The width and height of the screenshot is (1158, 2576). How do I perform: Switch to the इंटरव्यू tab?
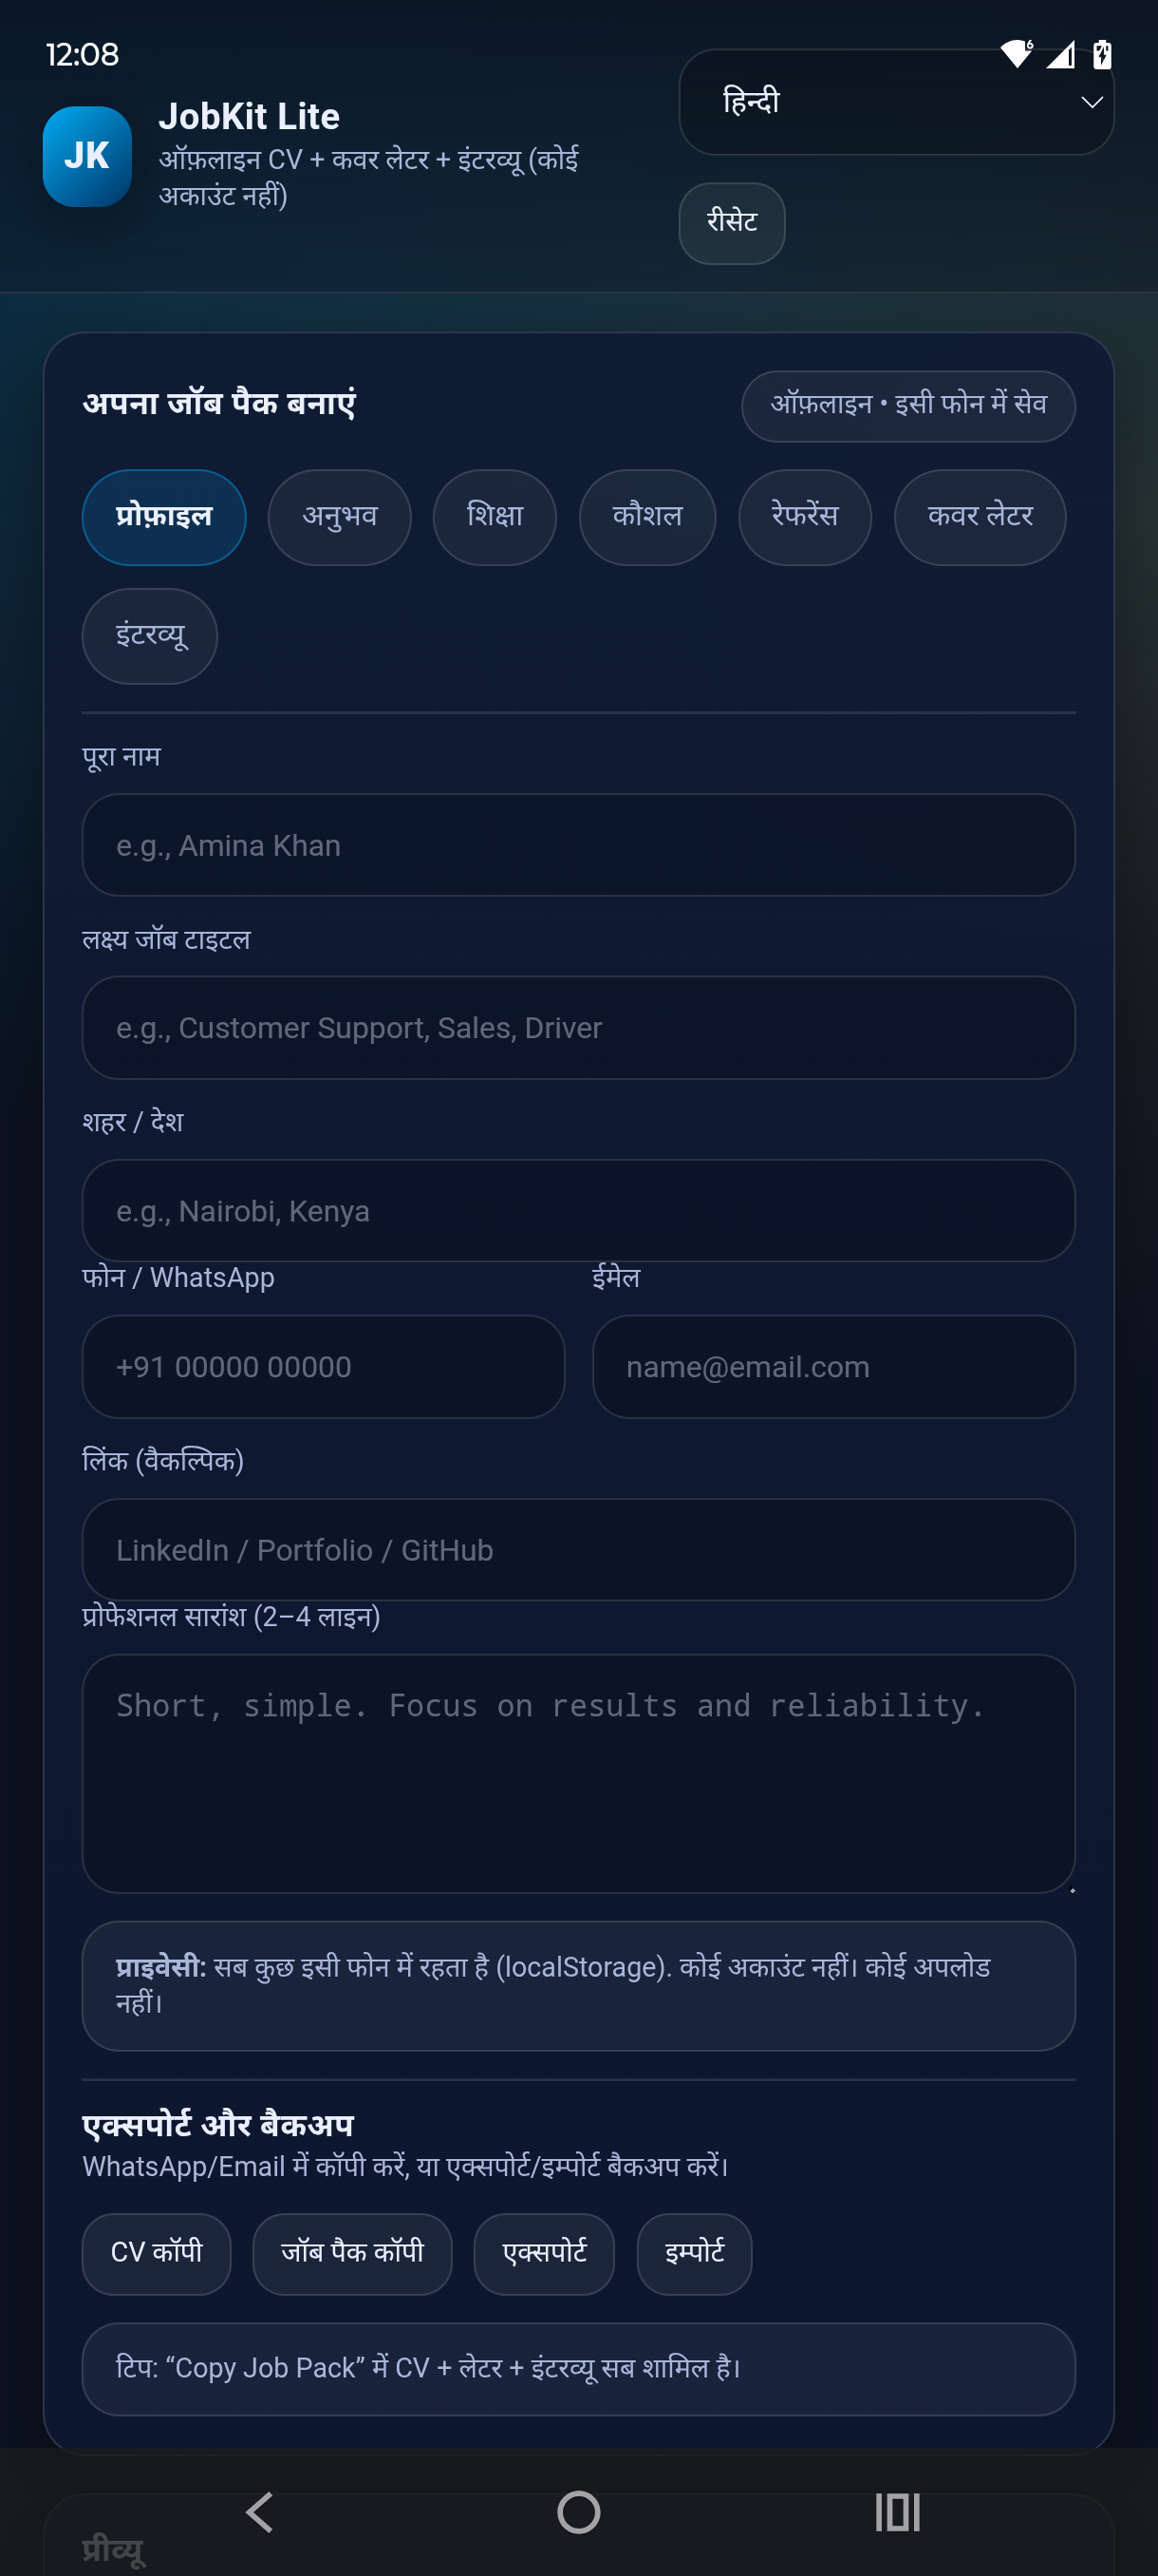149,637
